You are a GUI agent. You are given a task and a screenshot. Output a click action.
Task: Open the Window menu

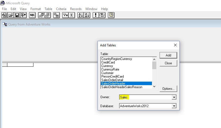(91, 9)
